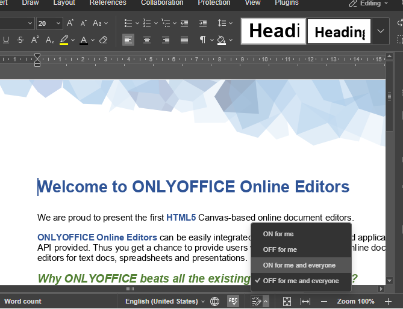Image resolution: width=403 pixels, height=309 pixels.
Task: Open Word count
Action: click(x=23, y=301)
